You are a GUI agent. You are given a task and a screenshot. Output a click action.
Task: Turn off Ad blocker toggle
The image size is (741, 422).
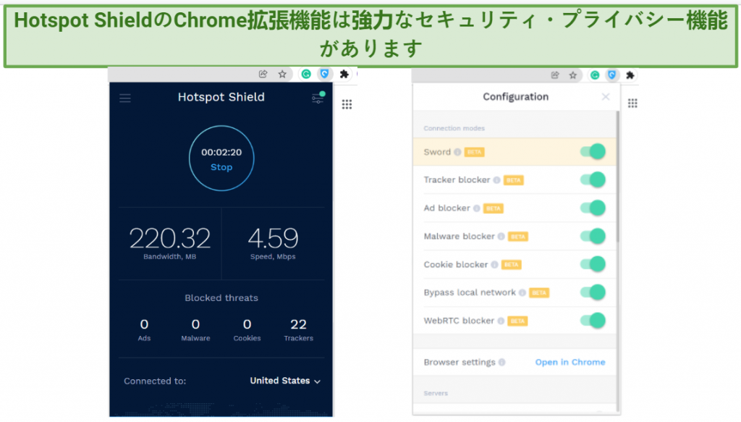[593, 208]
